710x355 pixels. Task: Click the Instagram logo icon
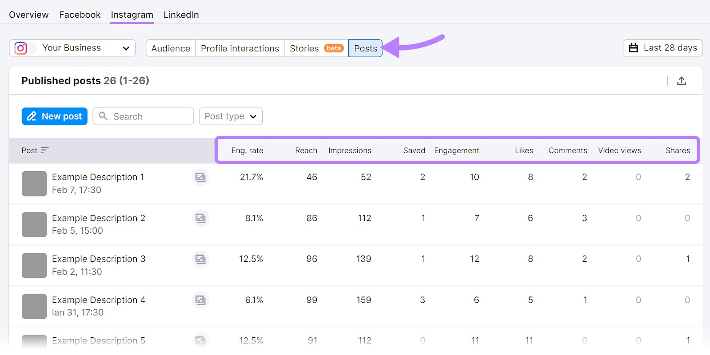coord(21,48)
